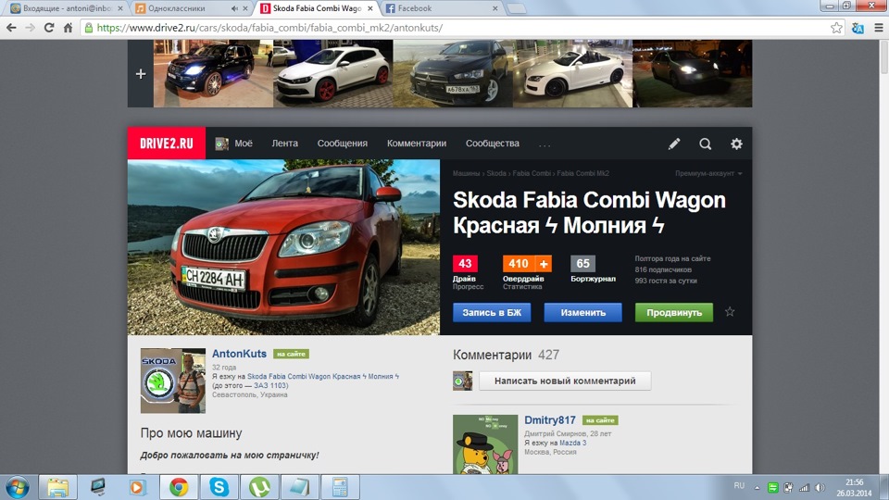The width and height of the screenshot is (889, 500).
Task: Click the browser back arrow
Action: pyautogui.click(x=11, y=27)
